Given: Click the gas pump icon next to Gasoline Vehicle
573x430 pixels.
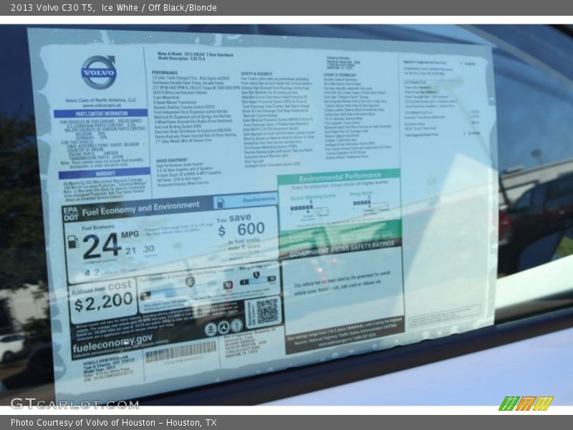Looking at the screenshot, I should click(x=220, y=203).
